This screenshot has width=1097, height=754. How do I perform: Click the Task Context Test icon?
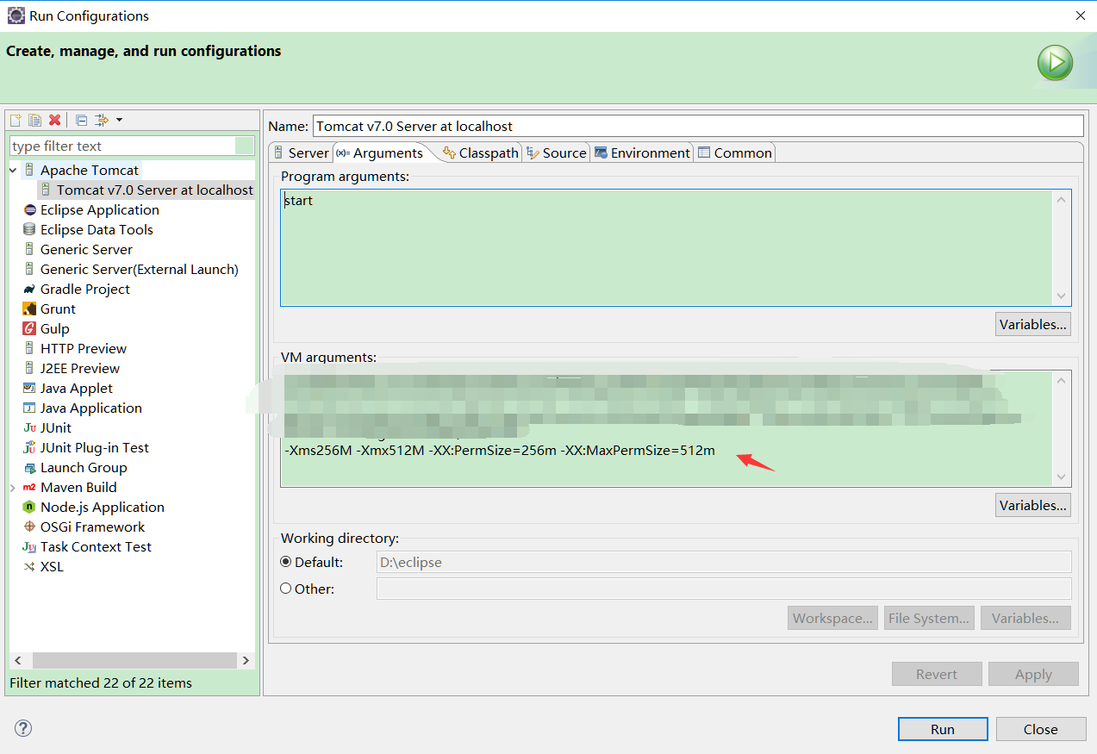point(29,547)
